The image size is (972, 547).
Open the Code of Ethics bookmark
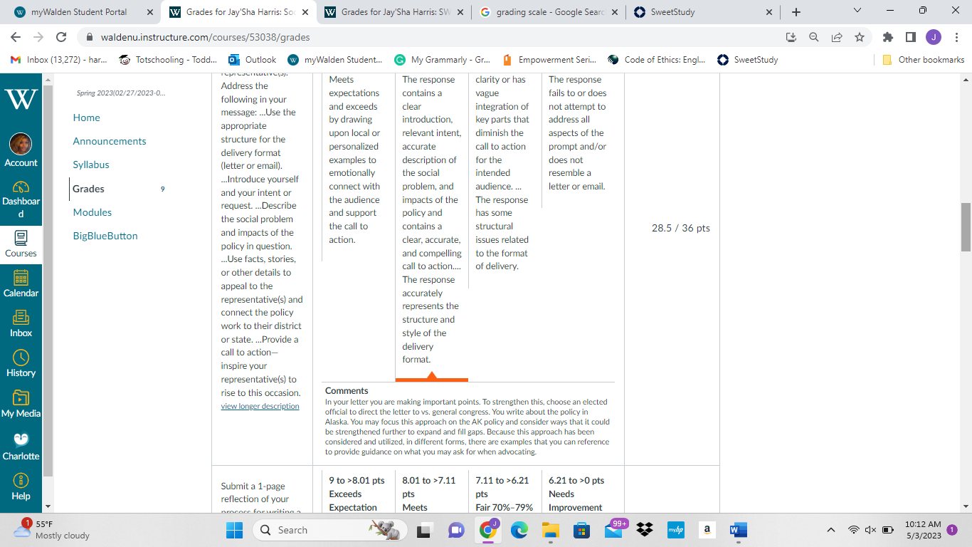tap(657, 60)
